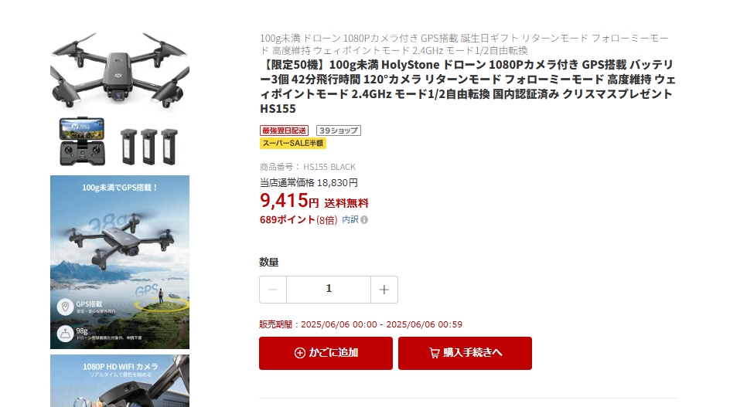The height and width of the screenshot is (407, 730).
Task: Click the three batteries picture
Action: click(x=149, y=146)
